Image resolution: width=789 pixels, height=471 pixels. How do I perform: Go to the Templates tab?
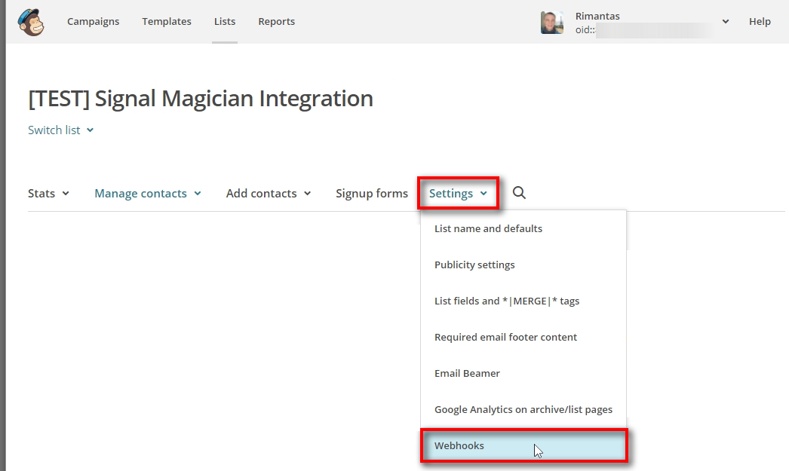pos(167,22)
